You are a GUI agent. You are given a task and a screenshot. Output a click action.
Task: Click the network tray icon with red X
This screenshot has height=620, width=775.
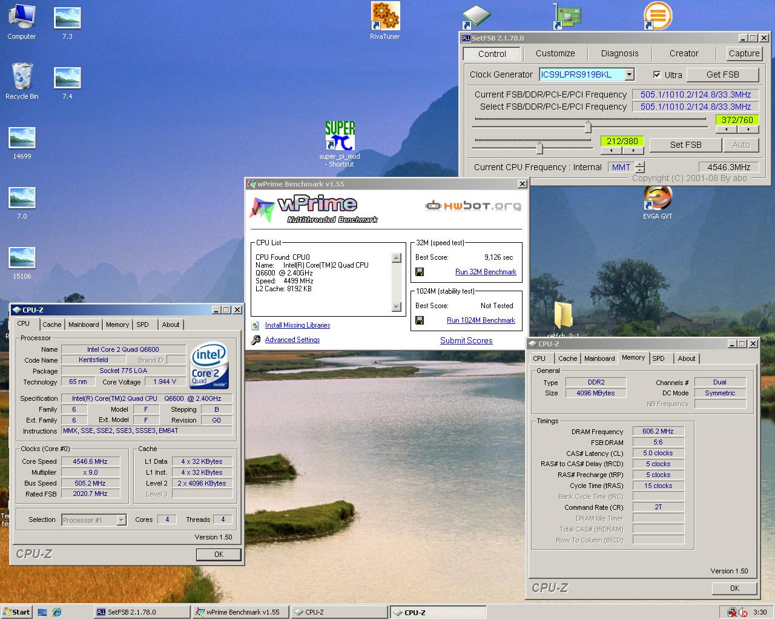[x=732, y=612]
